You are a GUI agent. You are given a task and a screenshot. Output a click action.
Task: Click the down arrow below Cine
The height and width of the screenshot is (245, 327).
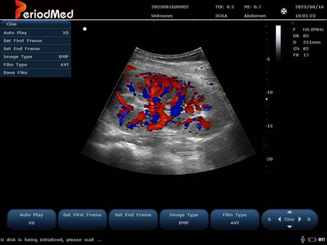pos(289,227)
